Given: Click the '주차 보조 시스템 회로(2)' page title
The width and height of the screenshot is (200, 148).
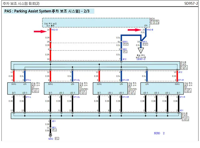Looking at the screenshot, I should coord(21,3).
